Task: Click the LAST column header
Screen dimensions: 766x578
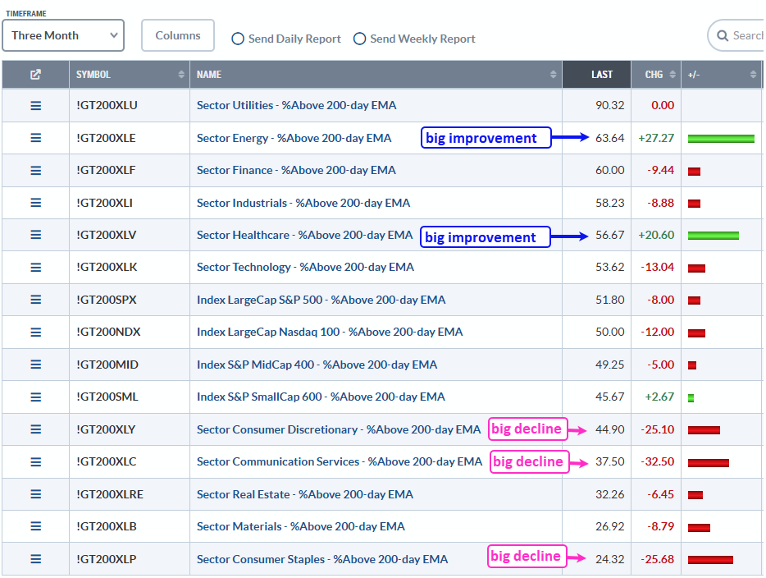Action: 601,75
